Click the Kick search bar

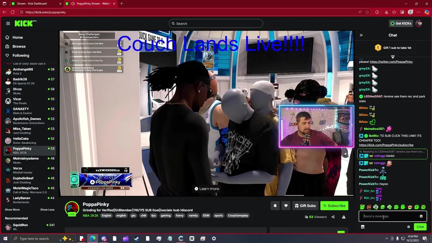216,23
